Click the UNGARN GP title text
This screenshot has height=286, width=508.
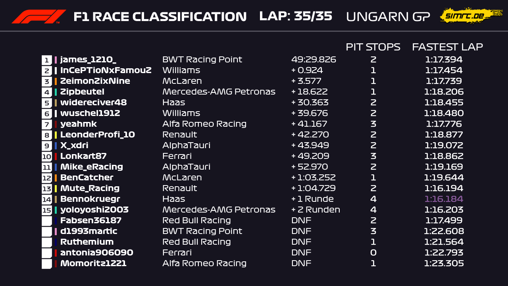[388, 17]
